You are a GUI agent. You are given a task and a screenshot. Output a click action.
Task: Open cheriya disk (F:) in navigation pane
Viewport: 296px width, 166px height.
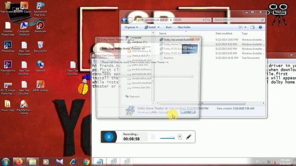(139, 56)
